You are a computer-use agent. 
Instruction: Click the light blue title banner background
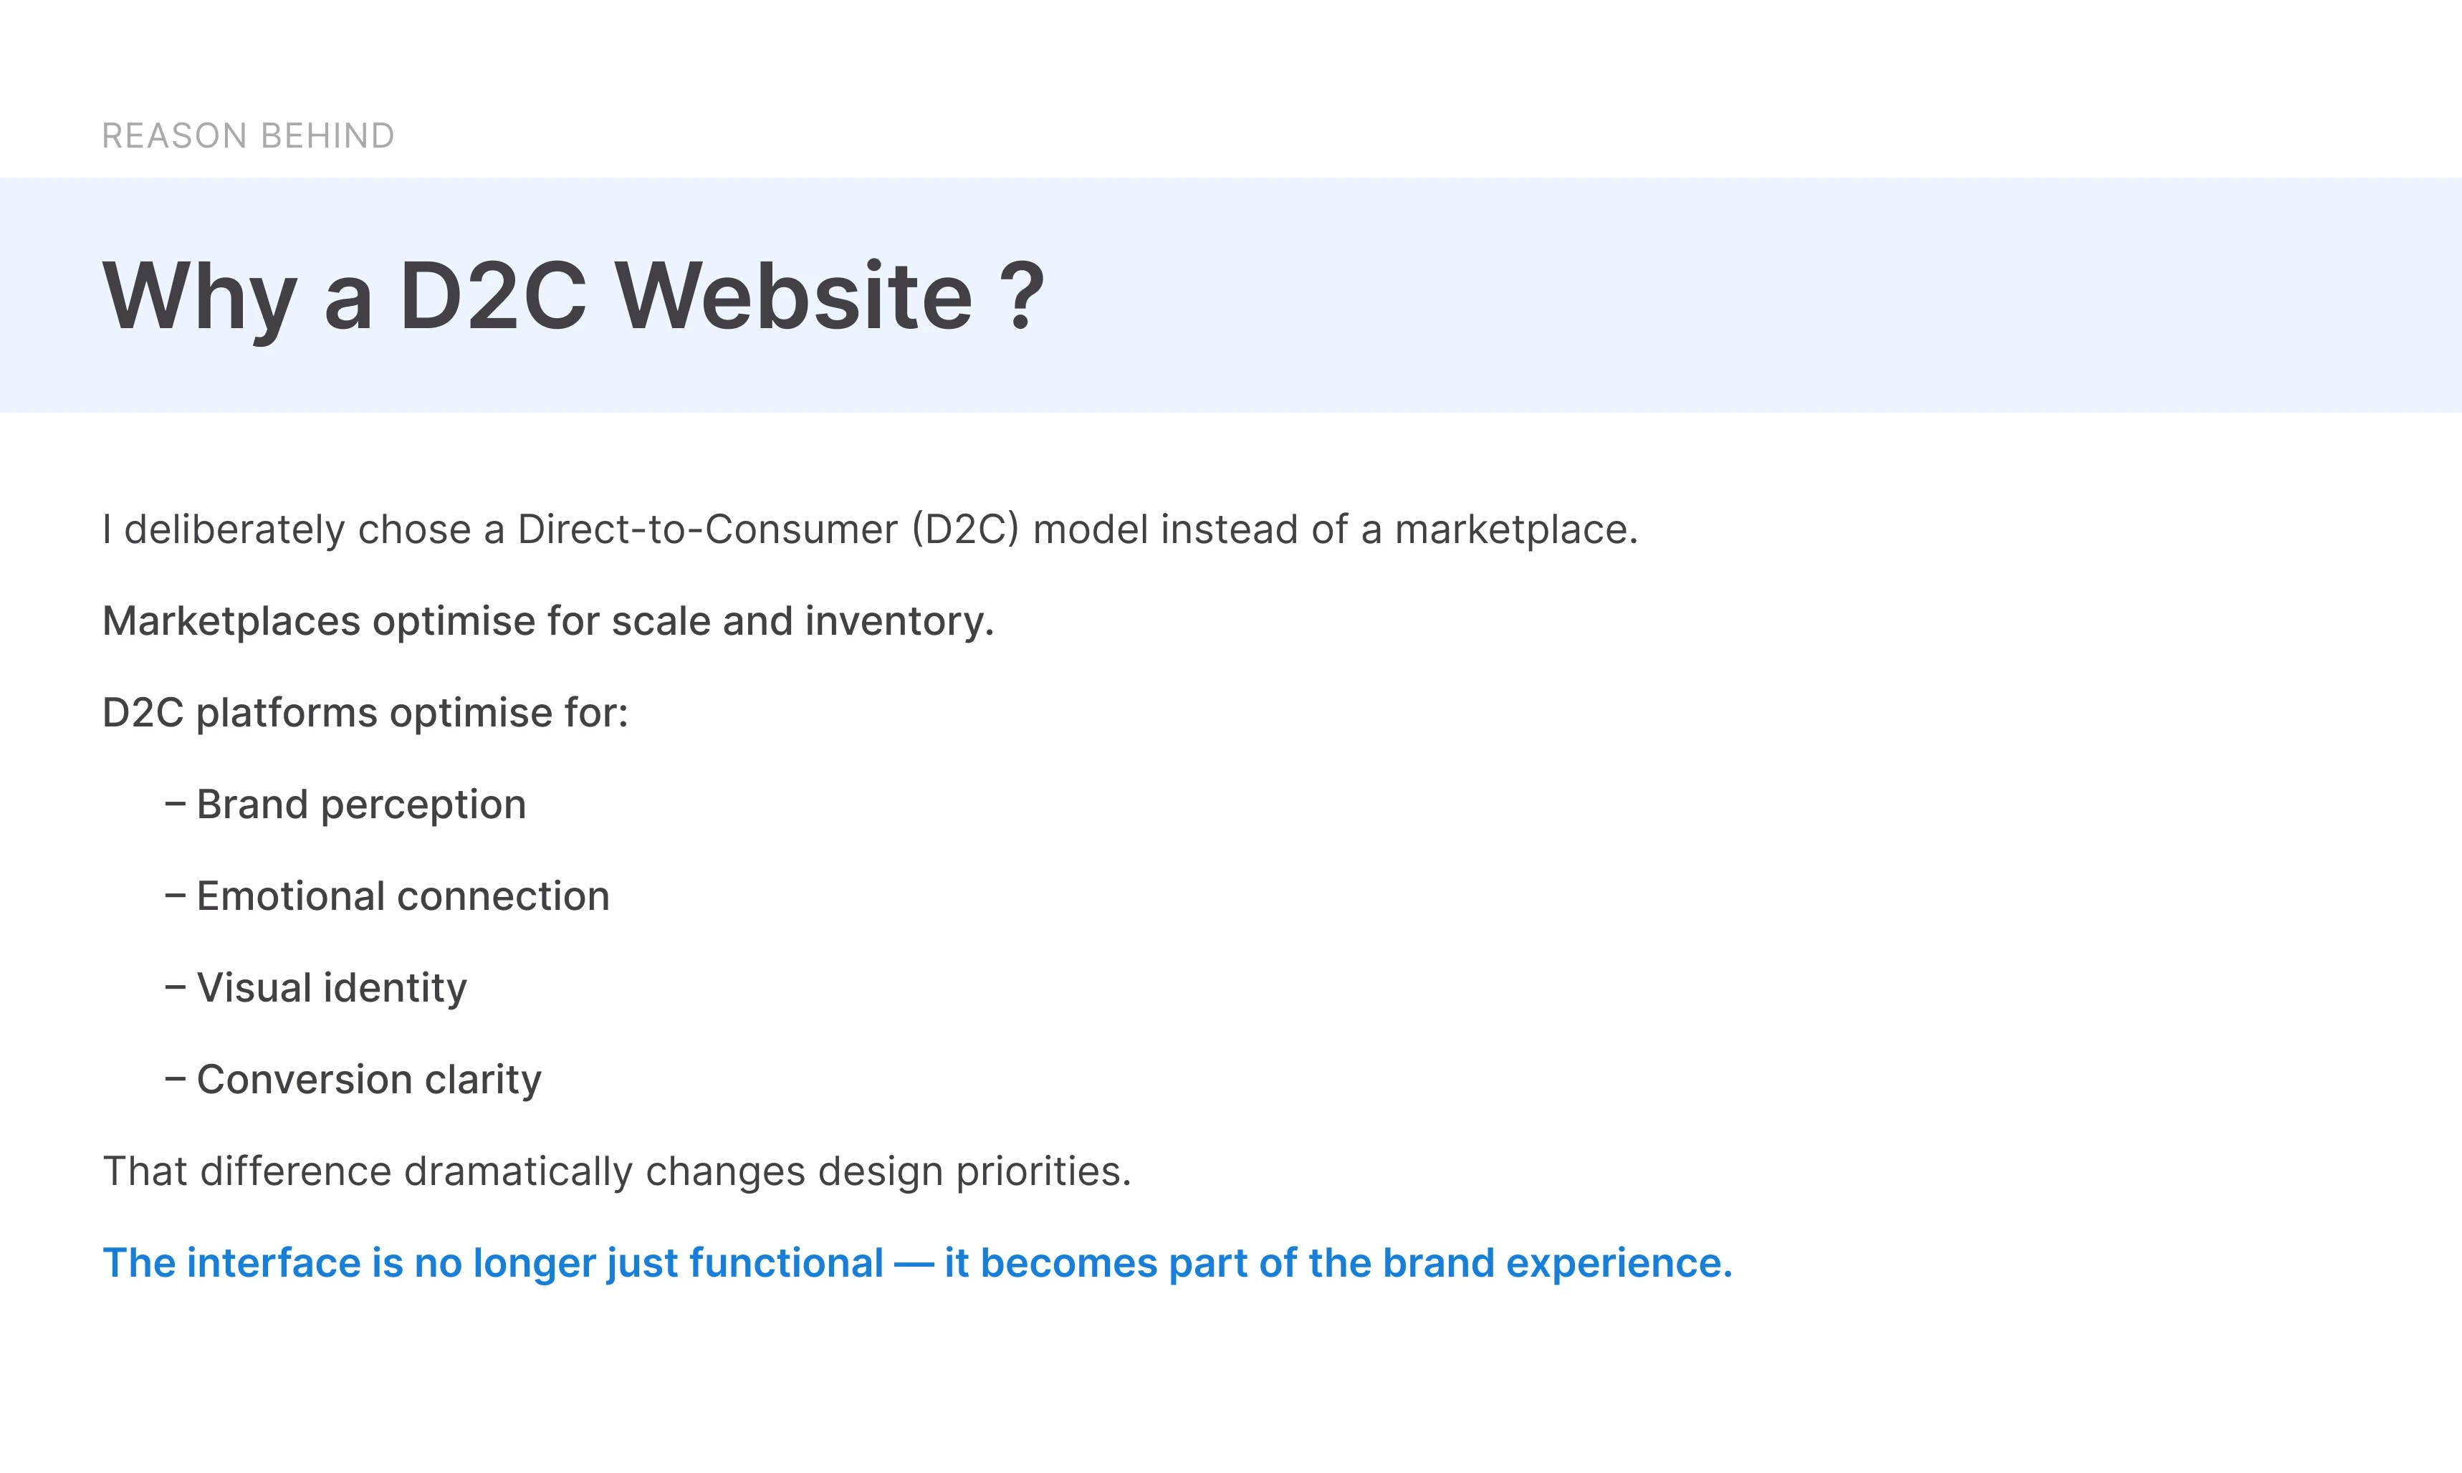click(x=1687, y=294)
